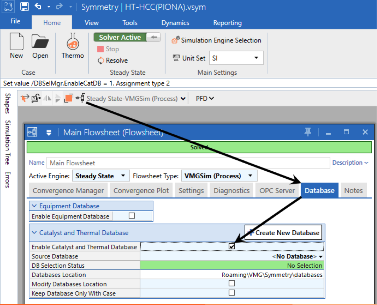377x305 pixels.
Task: Create a New case
Action: 16,46
